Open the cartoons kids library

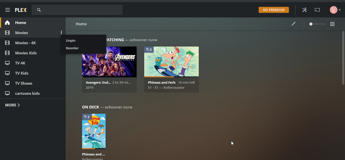point(33,93)
